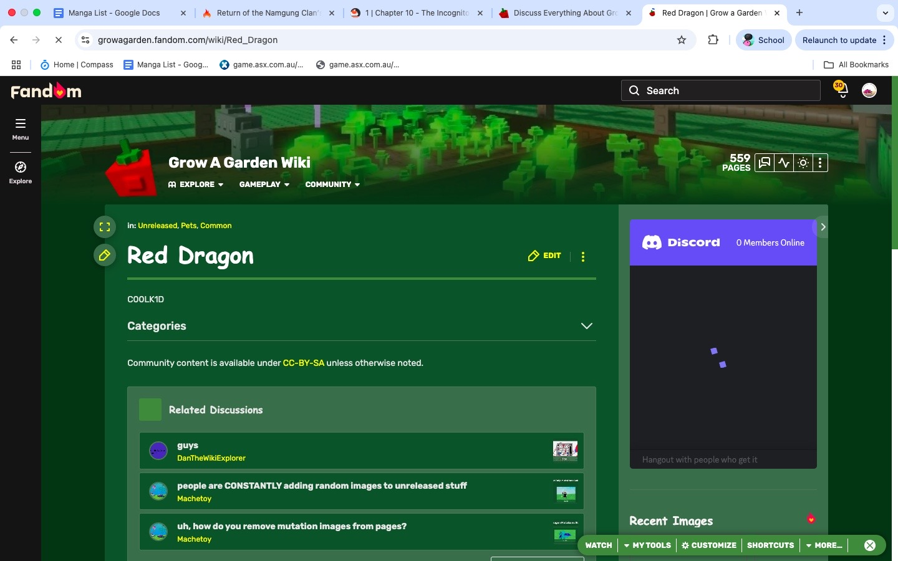Toggle the light/dark theme sun icon
This screenshot has width=898, height=561.
(803, 163)
